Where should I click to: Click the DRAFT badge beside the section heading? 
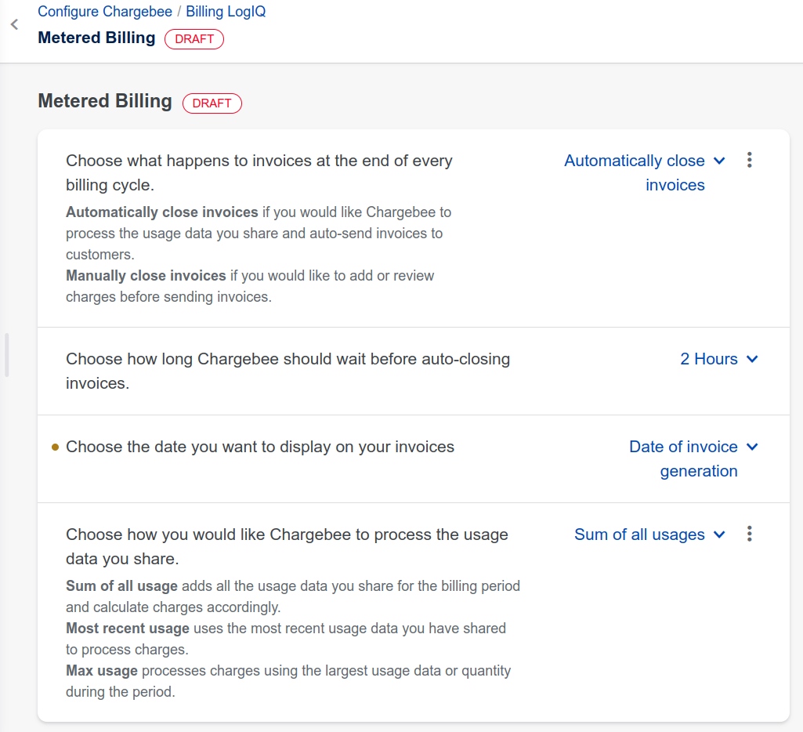tap(212, 103)
